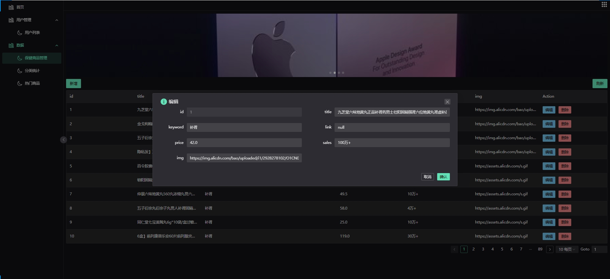Click the price input showing 42.0

pos(244,143)
